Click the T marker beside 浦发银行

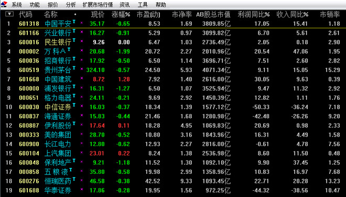coord(74,87)
